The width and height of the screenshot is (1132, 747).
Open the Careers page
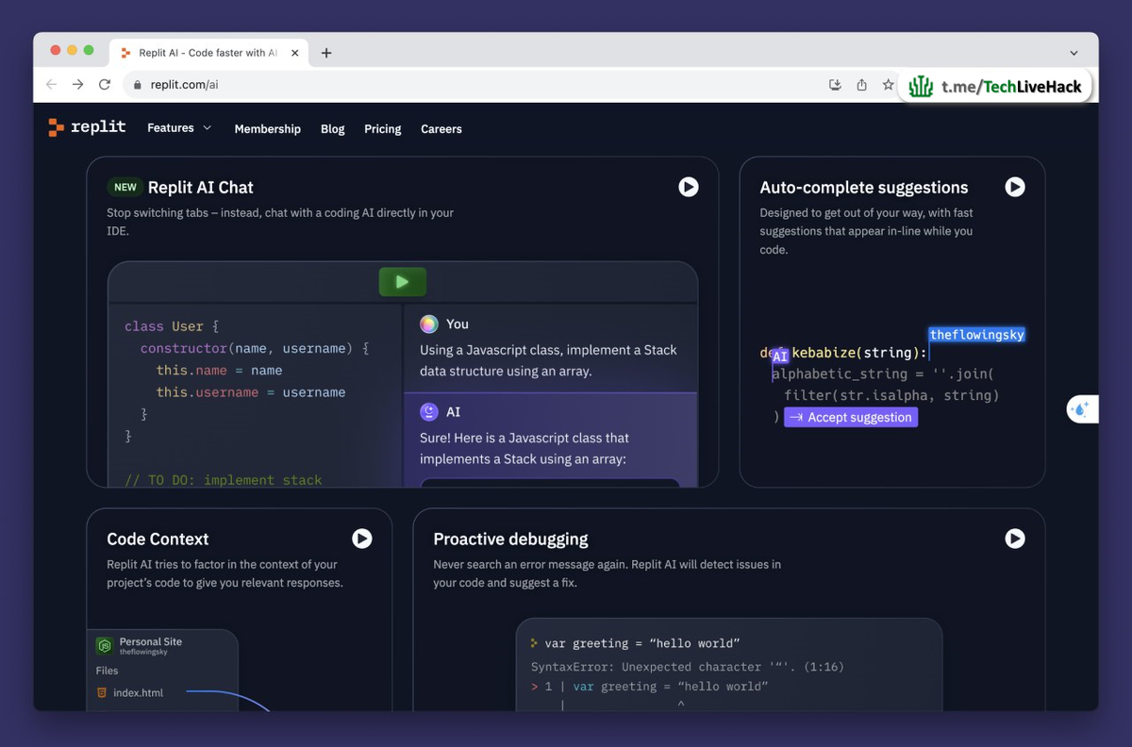(x=441, y=129)
